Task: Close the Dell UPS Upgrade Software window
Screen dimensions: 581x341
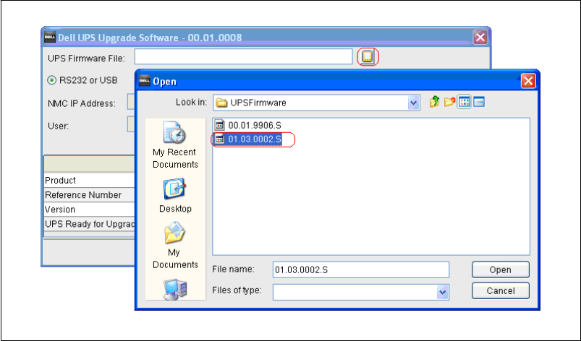Action: click(480, 37)
